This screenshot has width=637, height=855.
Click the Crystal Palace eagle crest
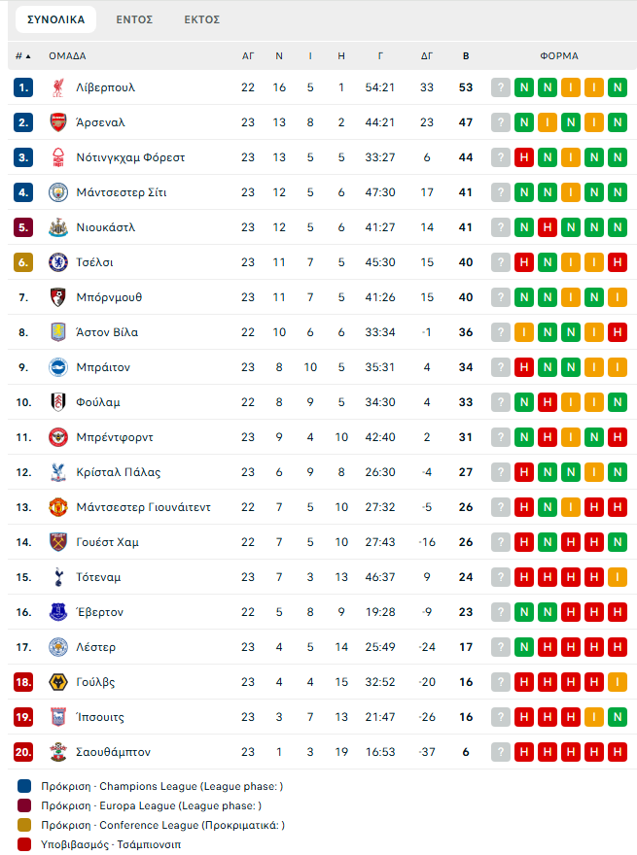click(57, 472)
